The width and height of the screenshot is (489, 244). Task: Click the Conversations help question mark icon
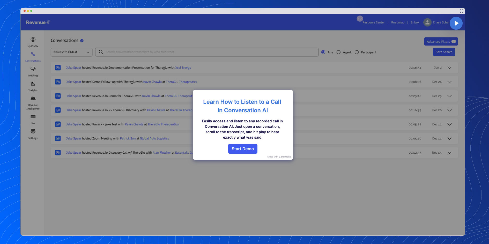[82, 41]
